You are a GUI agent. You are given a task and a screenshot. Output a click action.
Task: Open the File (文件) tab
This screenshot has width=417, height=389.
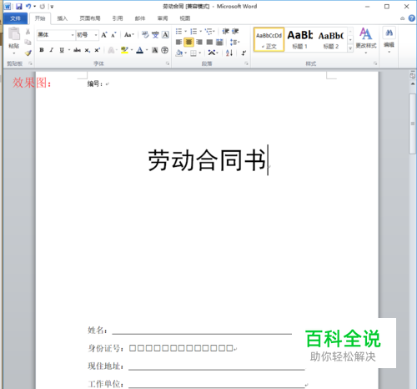(x=15, y=18)
